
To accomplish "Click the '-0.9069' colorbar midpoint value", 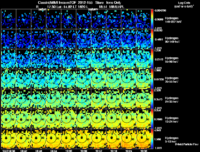I will pyautogui.click(x=159, y=19).
